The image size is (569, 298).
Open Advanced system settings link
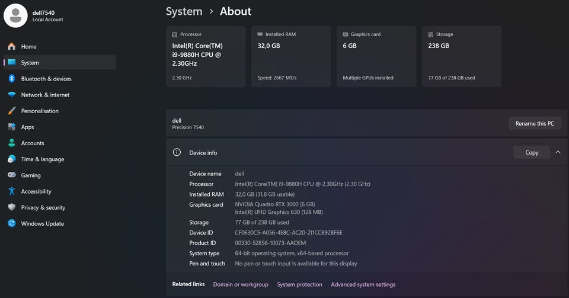click(363, 284)
